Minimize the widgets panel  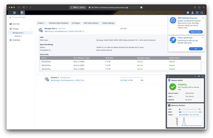point(195,76)
